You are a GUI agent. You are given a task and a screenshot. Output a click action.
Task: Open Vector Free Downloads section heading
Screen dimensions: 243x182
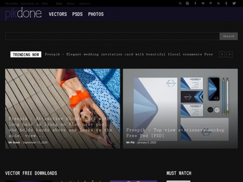pos(31,173)
